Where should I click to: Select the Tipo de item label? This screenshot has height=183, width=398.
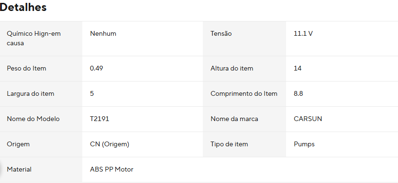click(x=229, y=144)
